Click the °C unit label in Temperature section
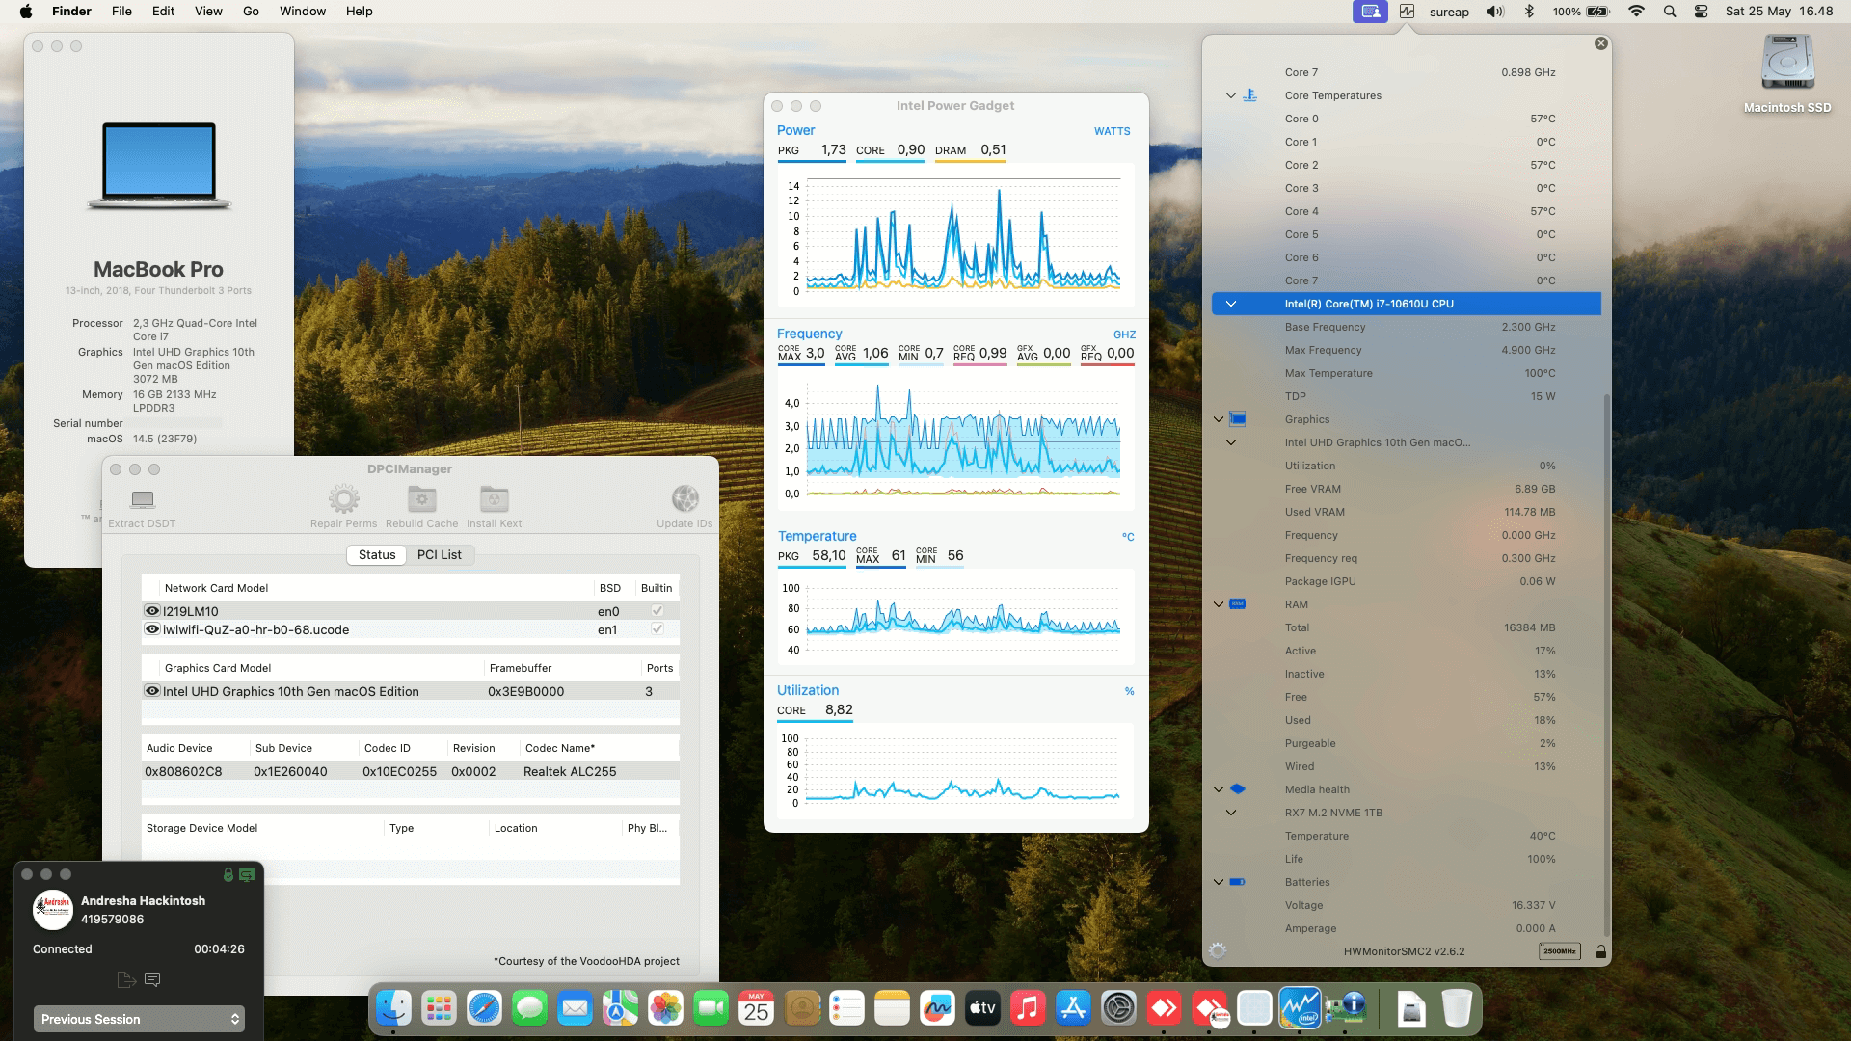 (x=1128, y=537)
